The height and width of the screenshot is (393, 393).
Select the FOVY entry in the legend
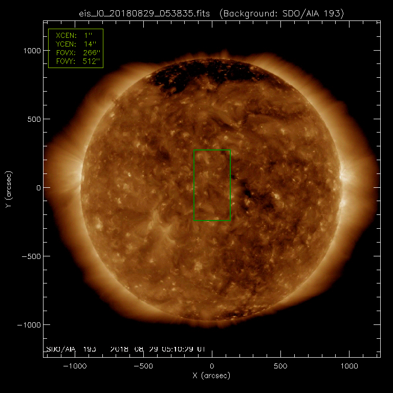click(x=76, y=61)
